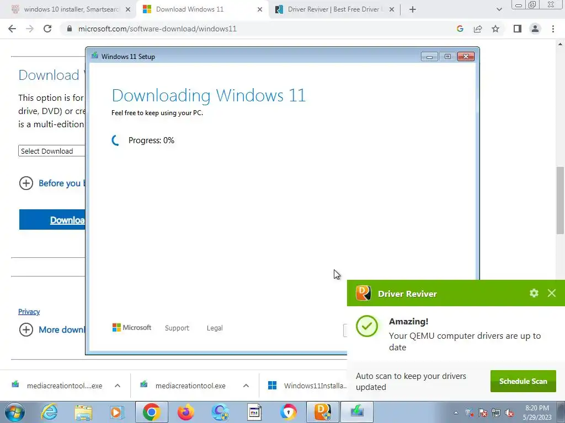Open options for the first mediacreationtool download

(118, 386)
